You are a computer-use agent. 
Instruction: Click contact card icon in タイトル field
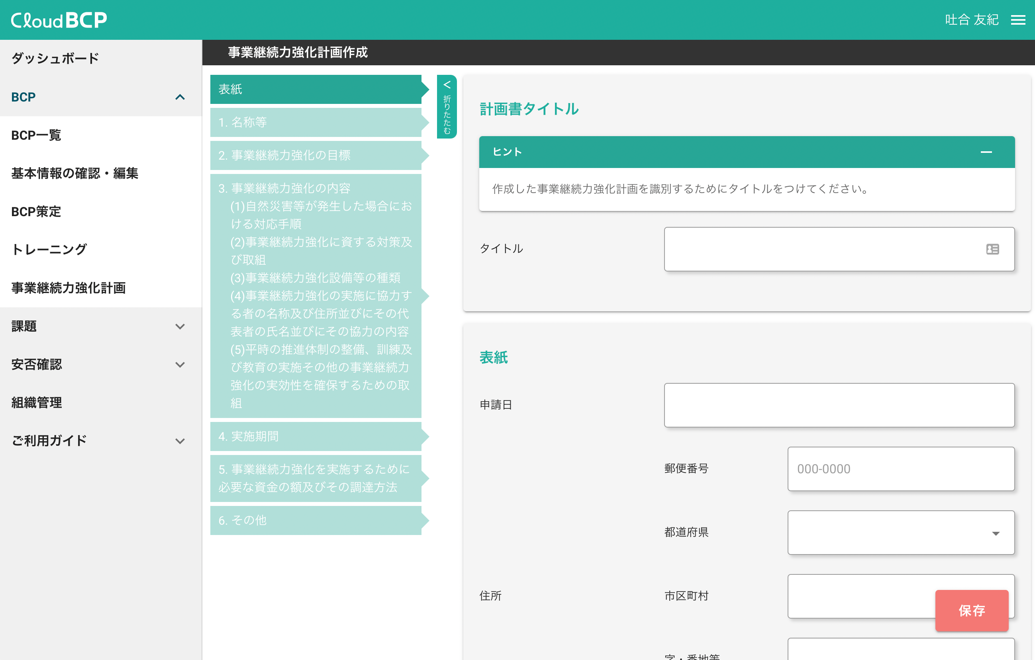992,249
